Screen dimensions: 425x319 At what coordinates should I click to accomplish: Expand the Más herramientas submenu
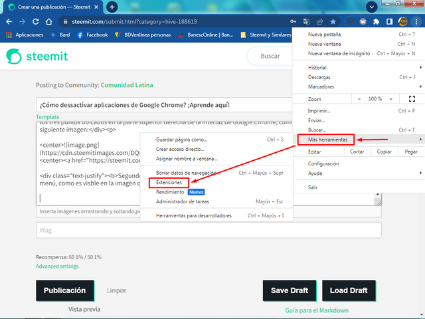(359, 140)
